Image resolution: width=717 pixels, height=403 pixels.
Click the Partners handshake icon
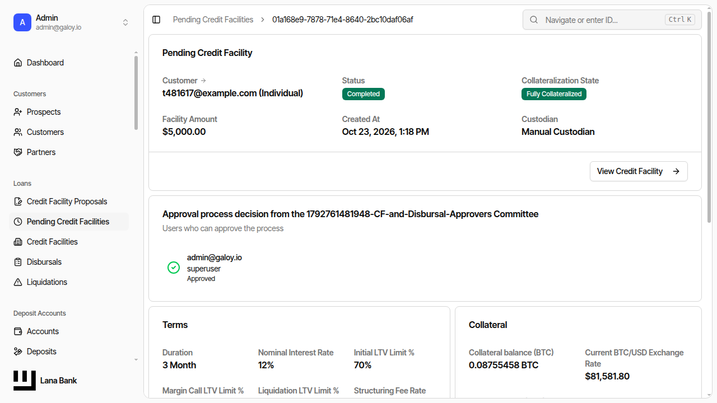click(18, 152)
